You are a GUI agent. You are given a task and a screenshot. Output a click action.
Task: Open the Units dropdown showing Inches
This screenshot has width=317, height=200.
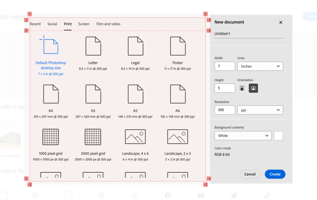(x=260, y=66)
